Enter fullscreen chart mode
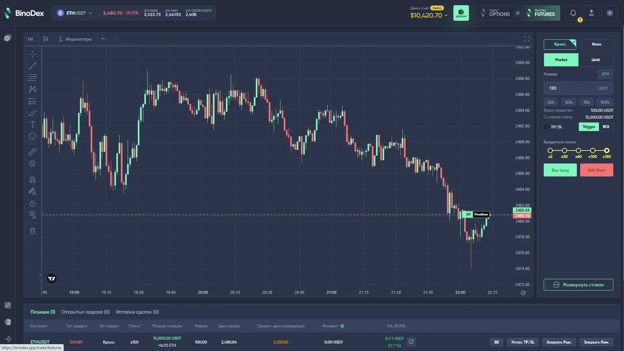624x351 pixels. pos(526,39)
